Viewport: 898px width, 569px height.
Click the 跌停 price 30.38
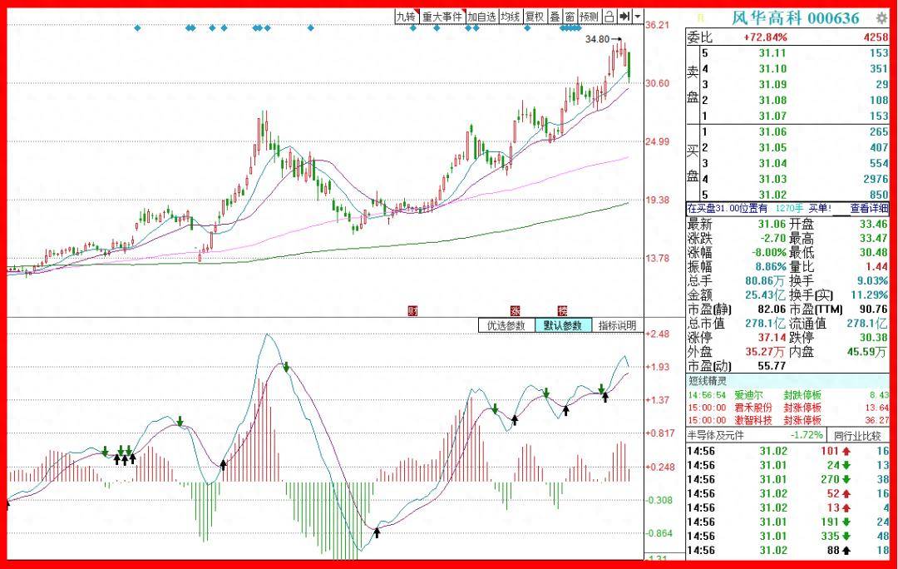click(873, 338)
